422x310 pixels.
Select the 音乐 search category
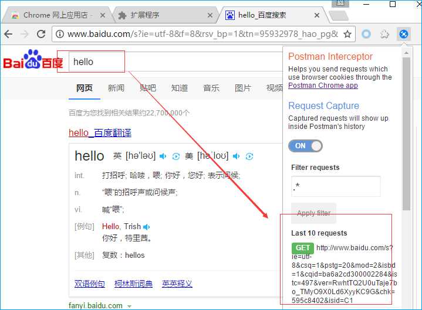(211, 88)
